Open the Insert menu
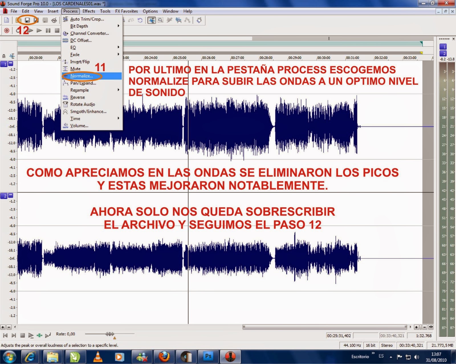This screenshot has height=364, width=456. pyautogui.click(x=53, y=11)
